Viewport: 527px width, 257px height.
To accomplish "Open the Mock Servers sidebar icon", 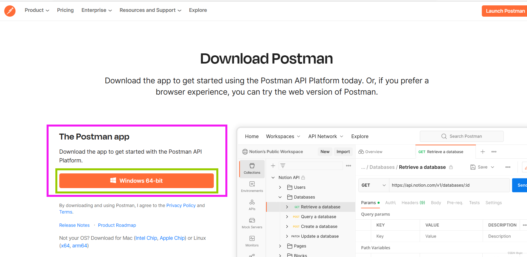I will [x=252, y=223].
